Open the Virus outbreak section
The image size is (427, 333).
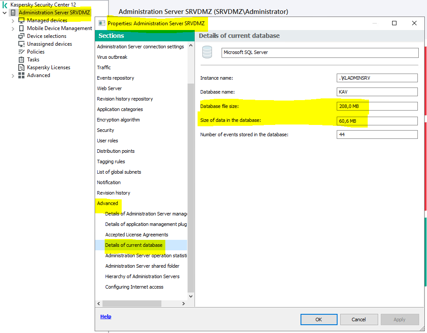[x=112, y=57]
